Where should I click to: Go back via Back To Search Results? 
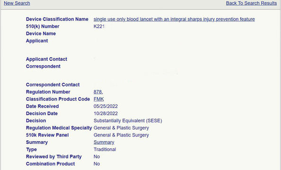click(x=251, y=3)
